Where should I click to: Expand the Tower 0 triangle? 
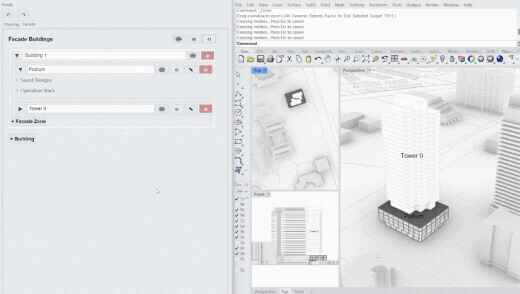coord(21,109)
